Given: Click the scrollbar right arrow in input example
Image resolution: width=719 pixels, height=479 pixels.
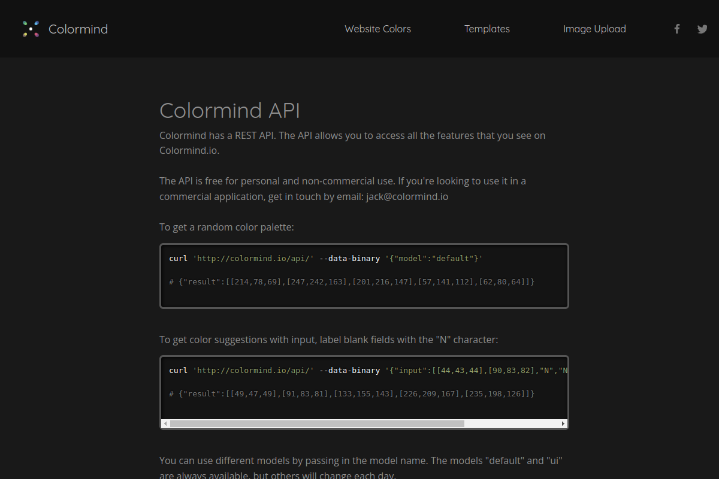Looking at the screenshot, I should point(563,423).
